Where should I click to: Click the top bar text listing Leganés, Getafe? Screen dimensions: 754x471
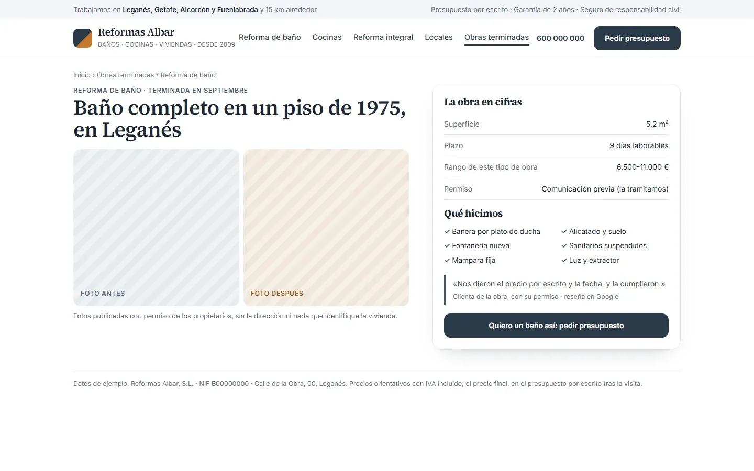click(x=195, y=9)
